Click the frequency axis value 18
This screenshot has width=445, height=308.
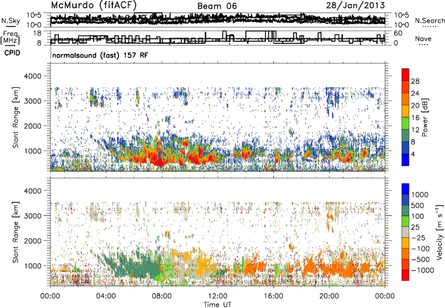37,33
